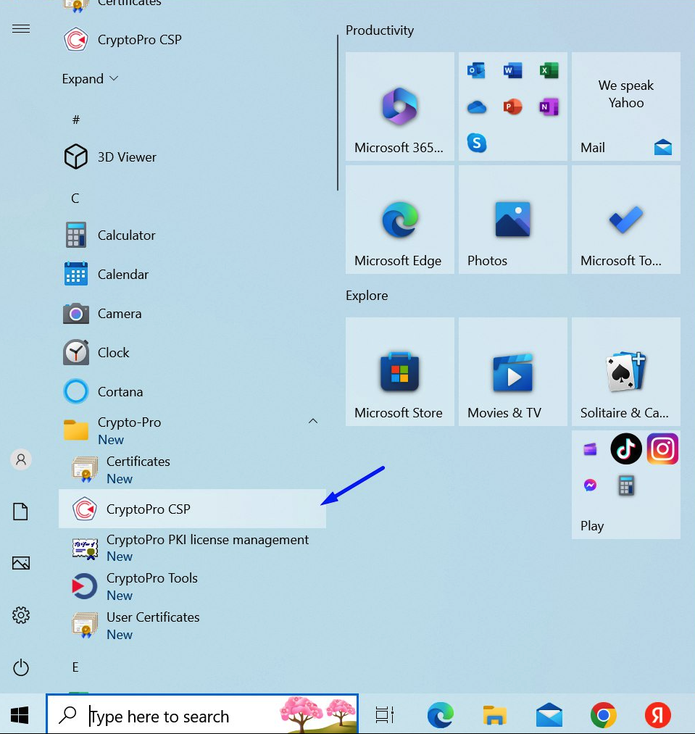The image size is (695, 734).
Task: Click the Power button in the sidebar
Action: coord(21,667)
